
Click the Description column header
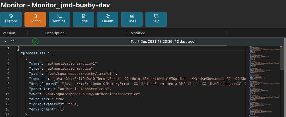[55, 33]
